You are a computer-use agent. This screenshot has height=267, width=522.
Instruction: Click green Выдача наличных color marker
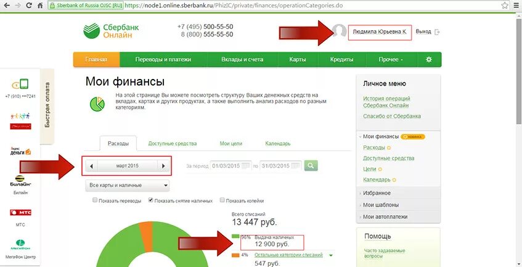(235, 236)
